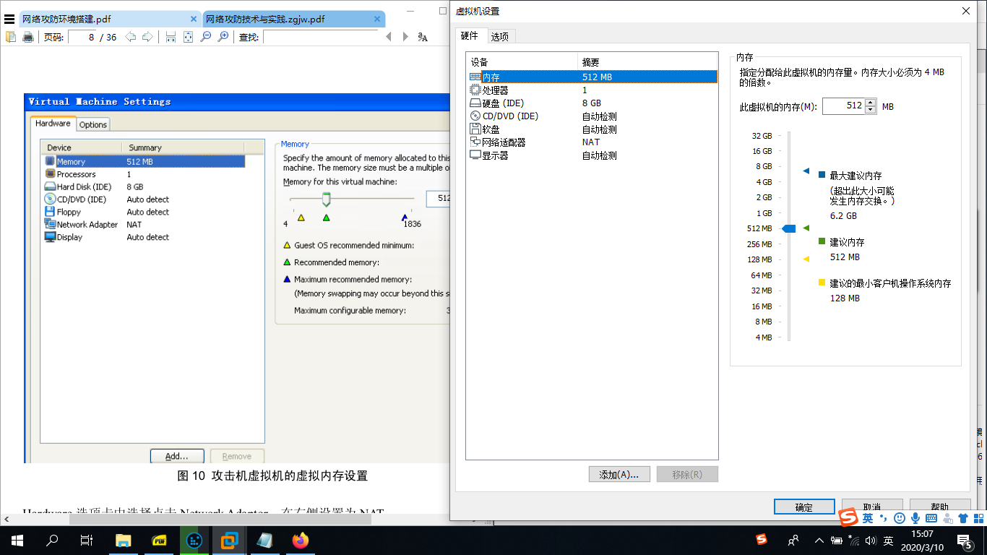This screenshot has width=987, height=555.
Task: Toggle 英 language mode on Sogou IME bar
Action: click(868, 518)
